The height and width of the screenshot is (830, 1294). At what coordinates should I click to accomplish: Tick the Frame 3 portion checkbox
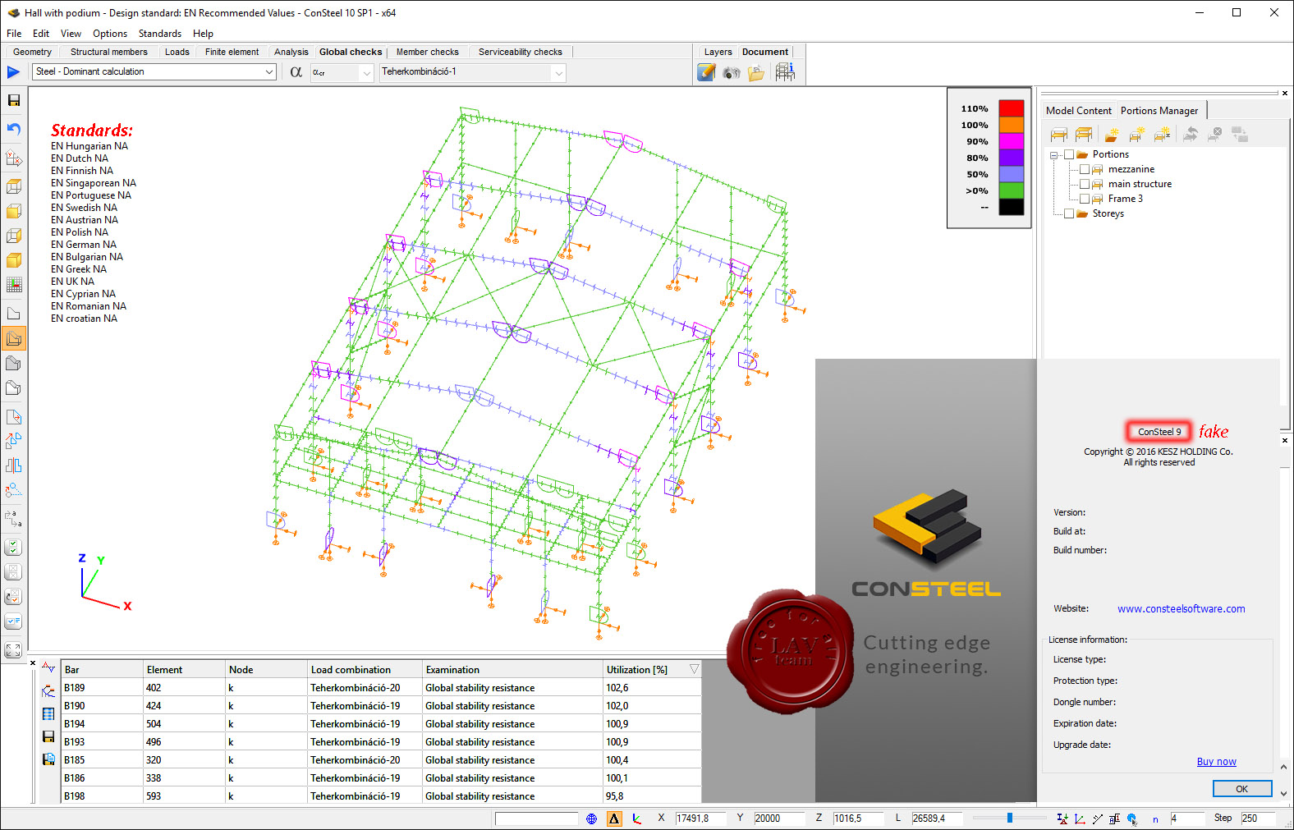coord(1085,199)
